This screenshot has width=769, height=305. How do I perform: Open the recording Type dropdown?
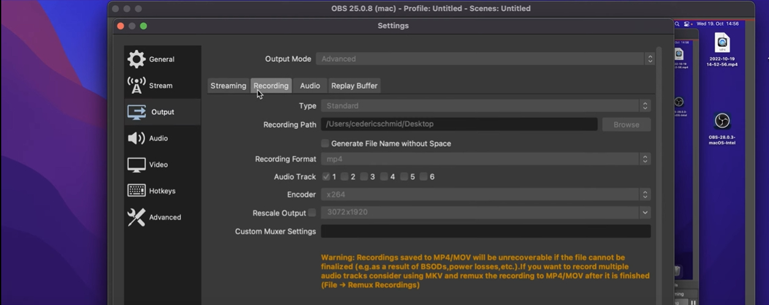[x=485, y=106]
